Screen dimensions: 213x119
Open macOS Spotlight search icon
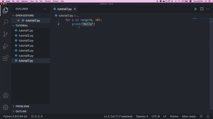[x=206, y=1]
